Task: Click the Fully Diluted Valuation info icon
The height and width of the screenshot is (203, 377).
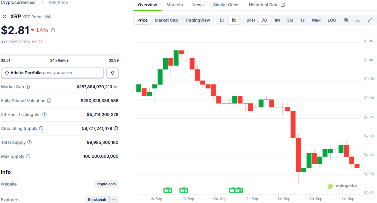Action: click(49, 101)
